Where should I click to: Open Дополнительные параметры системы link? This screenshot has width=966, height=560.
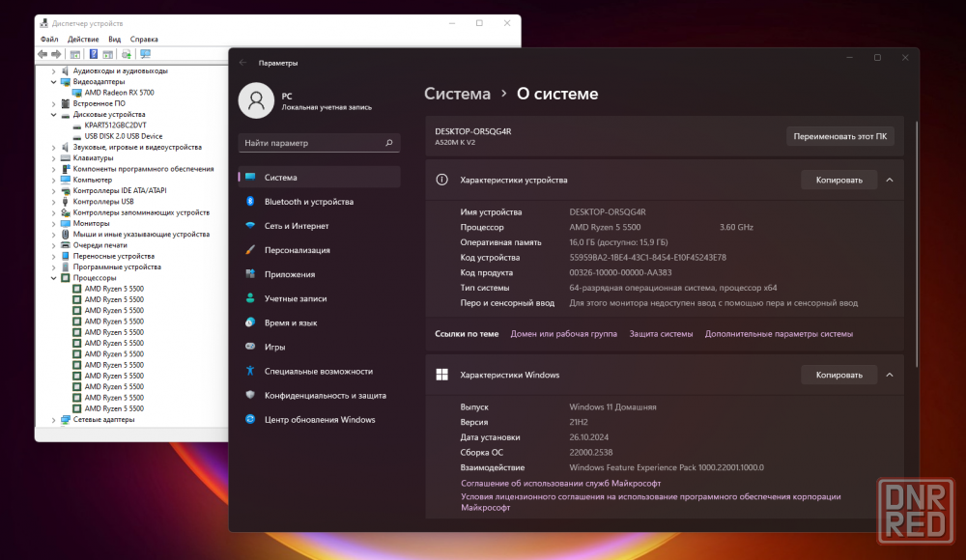click(779, 333)
